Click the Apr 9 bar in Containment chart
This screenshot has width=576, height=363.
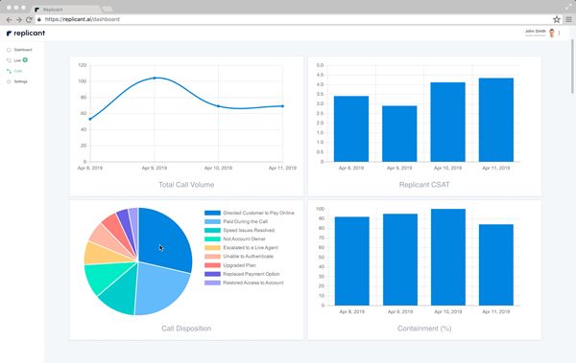(x=400, y=260)
